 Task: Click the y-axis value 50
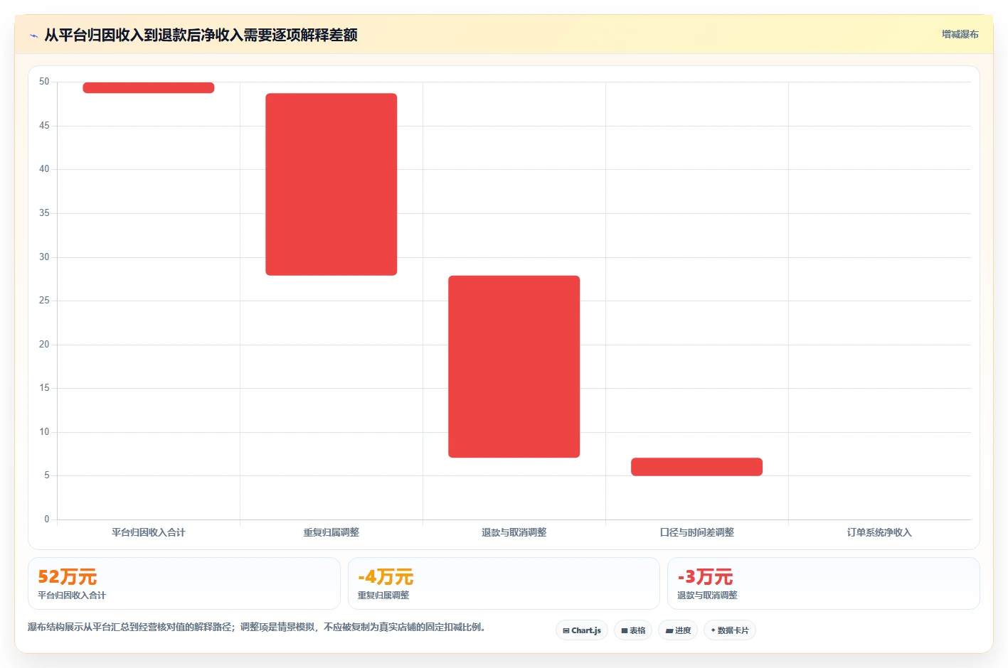44,82
